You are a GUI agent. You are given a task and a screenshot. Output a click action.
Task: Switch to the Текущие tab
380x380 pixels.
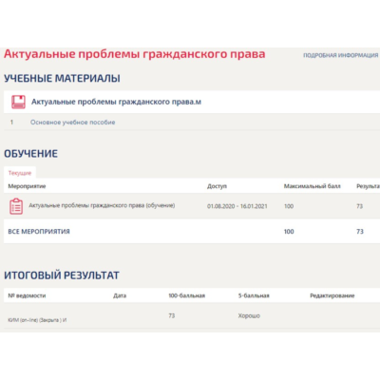coord(20,173)
